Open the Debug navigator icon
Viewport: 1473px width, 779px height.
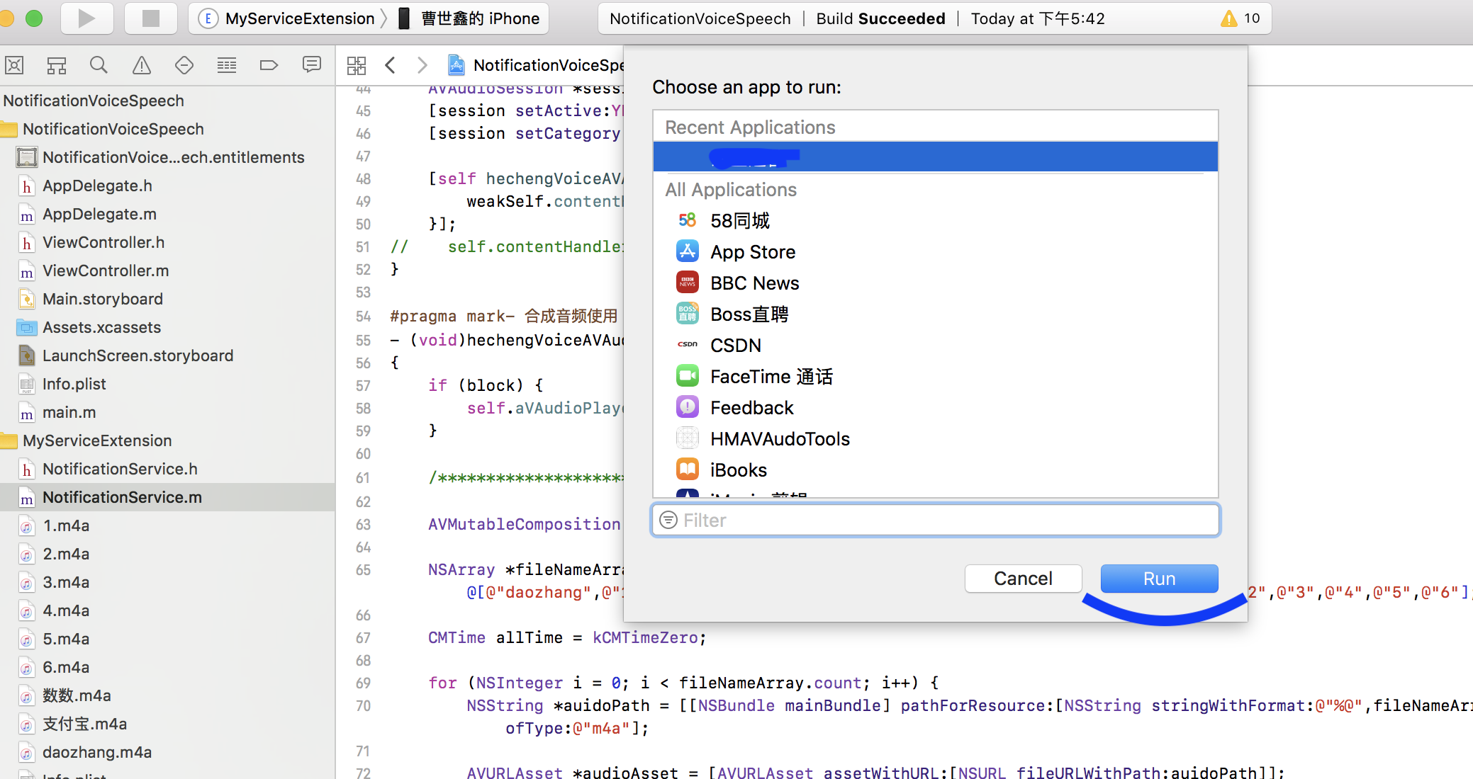(x=227, y=66)
